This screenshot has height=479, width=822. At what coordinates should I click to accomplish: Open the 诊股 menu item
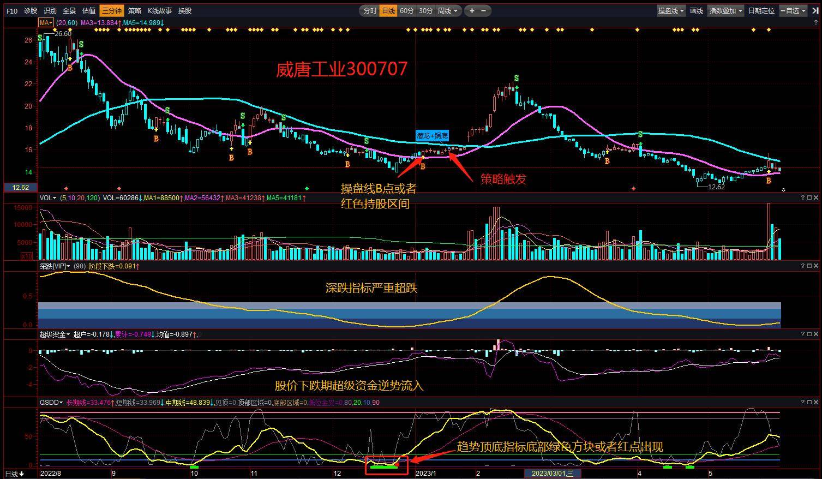pos(31,10)
